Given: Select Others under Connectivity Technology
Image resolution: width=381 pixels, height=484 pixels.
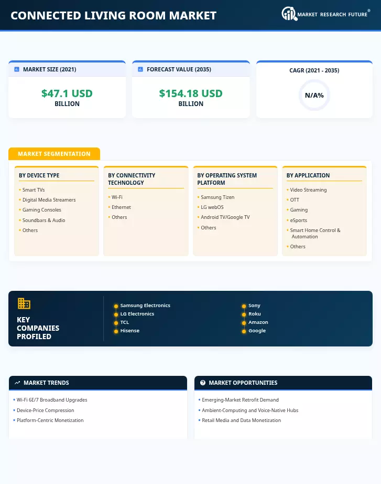Looking at the screenshot, I should point(119,217).
